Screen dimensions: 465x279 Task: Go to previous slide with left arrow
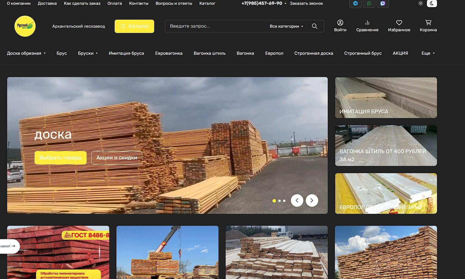[x=297, y=200]
